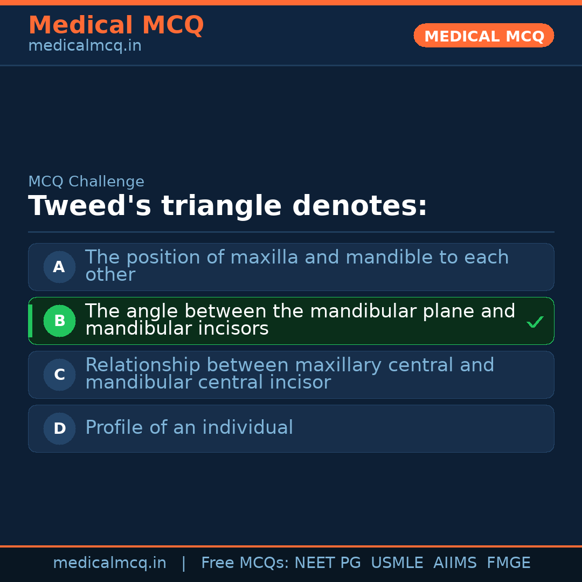Screen dimensions: 582x582
Task: Select answer text 'Profile of an individual'
Action: [189, 427]
